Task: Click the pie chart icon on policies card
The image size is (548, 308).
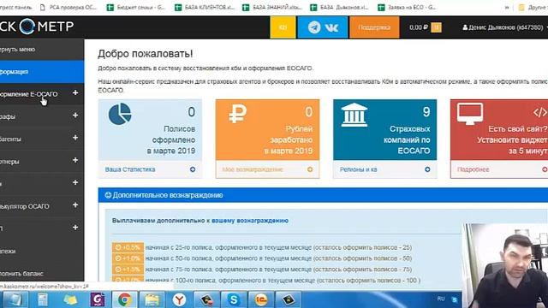Action: pos(120,114)
